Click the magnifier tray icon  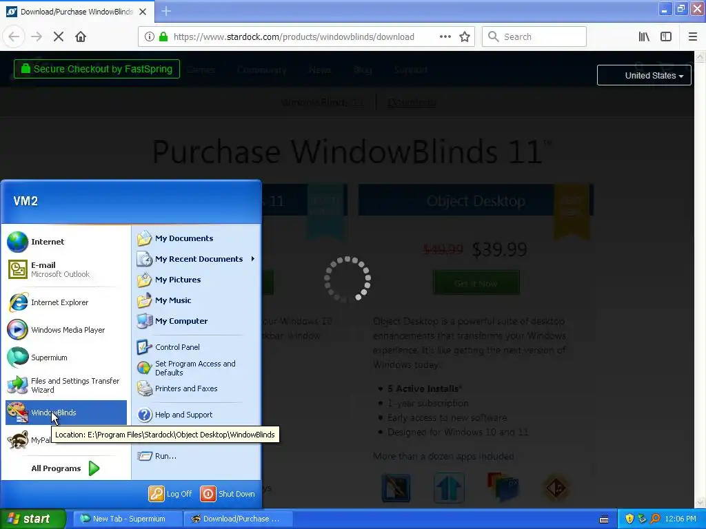click(x=656, y=519)
